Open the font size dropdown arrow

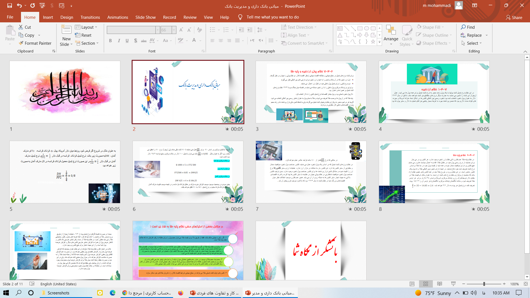tap(174, 30)
